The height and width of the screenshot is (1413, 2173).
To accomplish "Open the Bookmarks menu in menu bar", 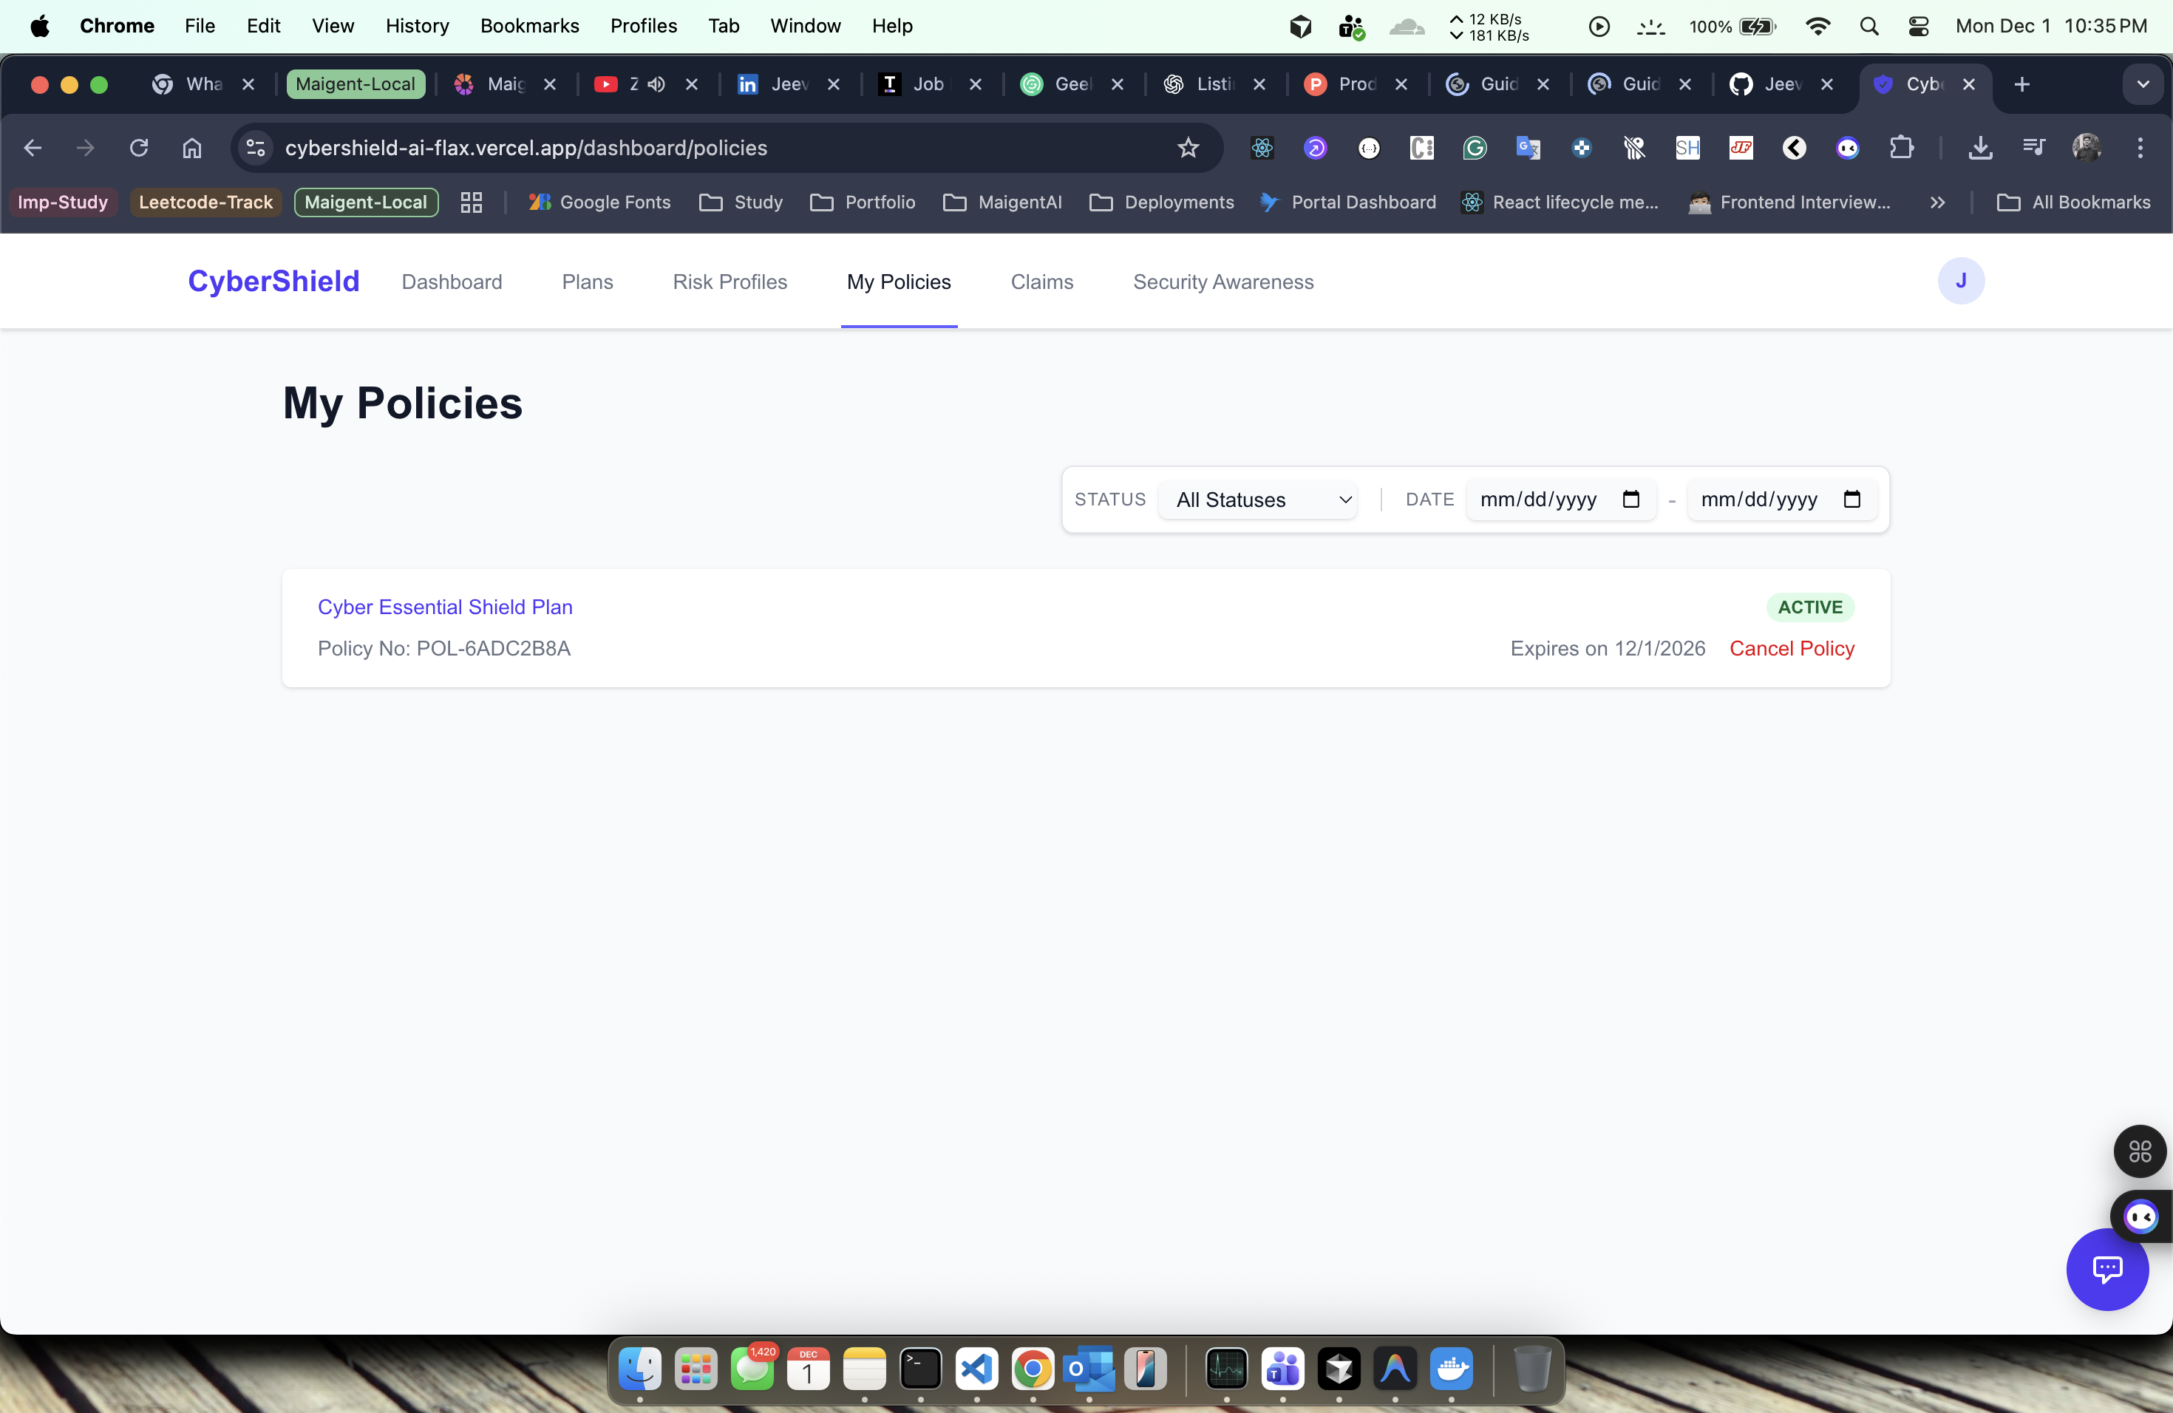I will click(529, 27).
